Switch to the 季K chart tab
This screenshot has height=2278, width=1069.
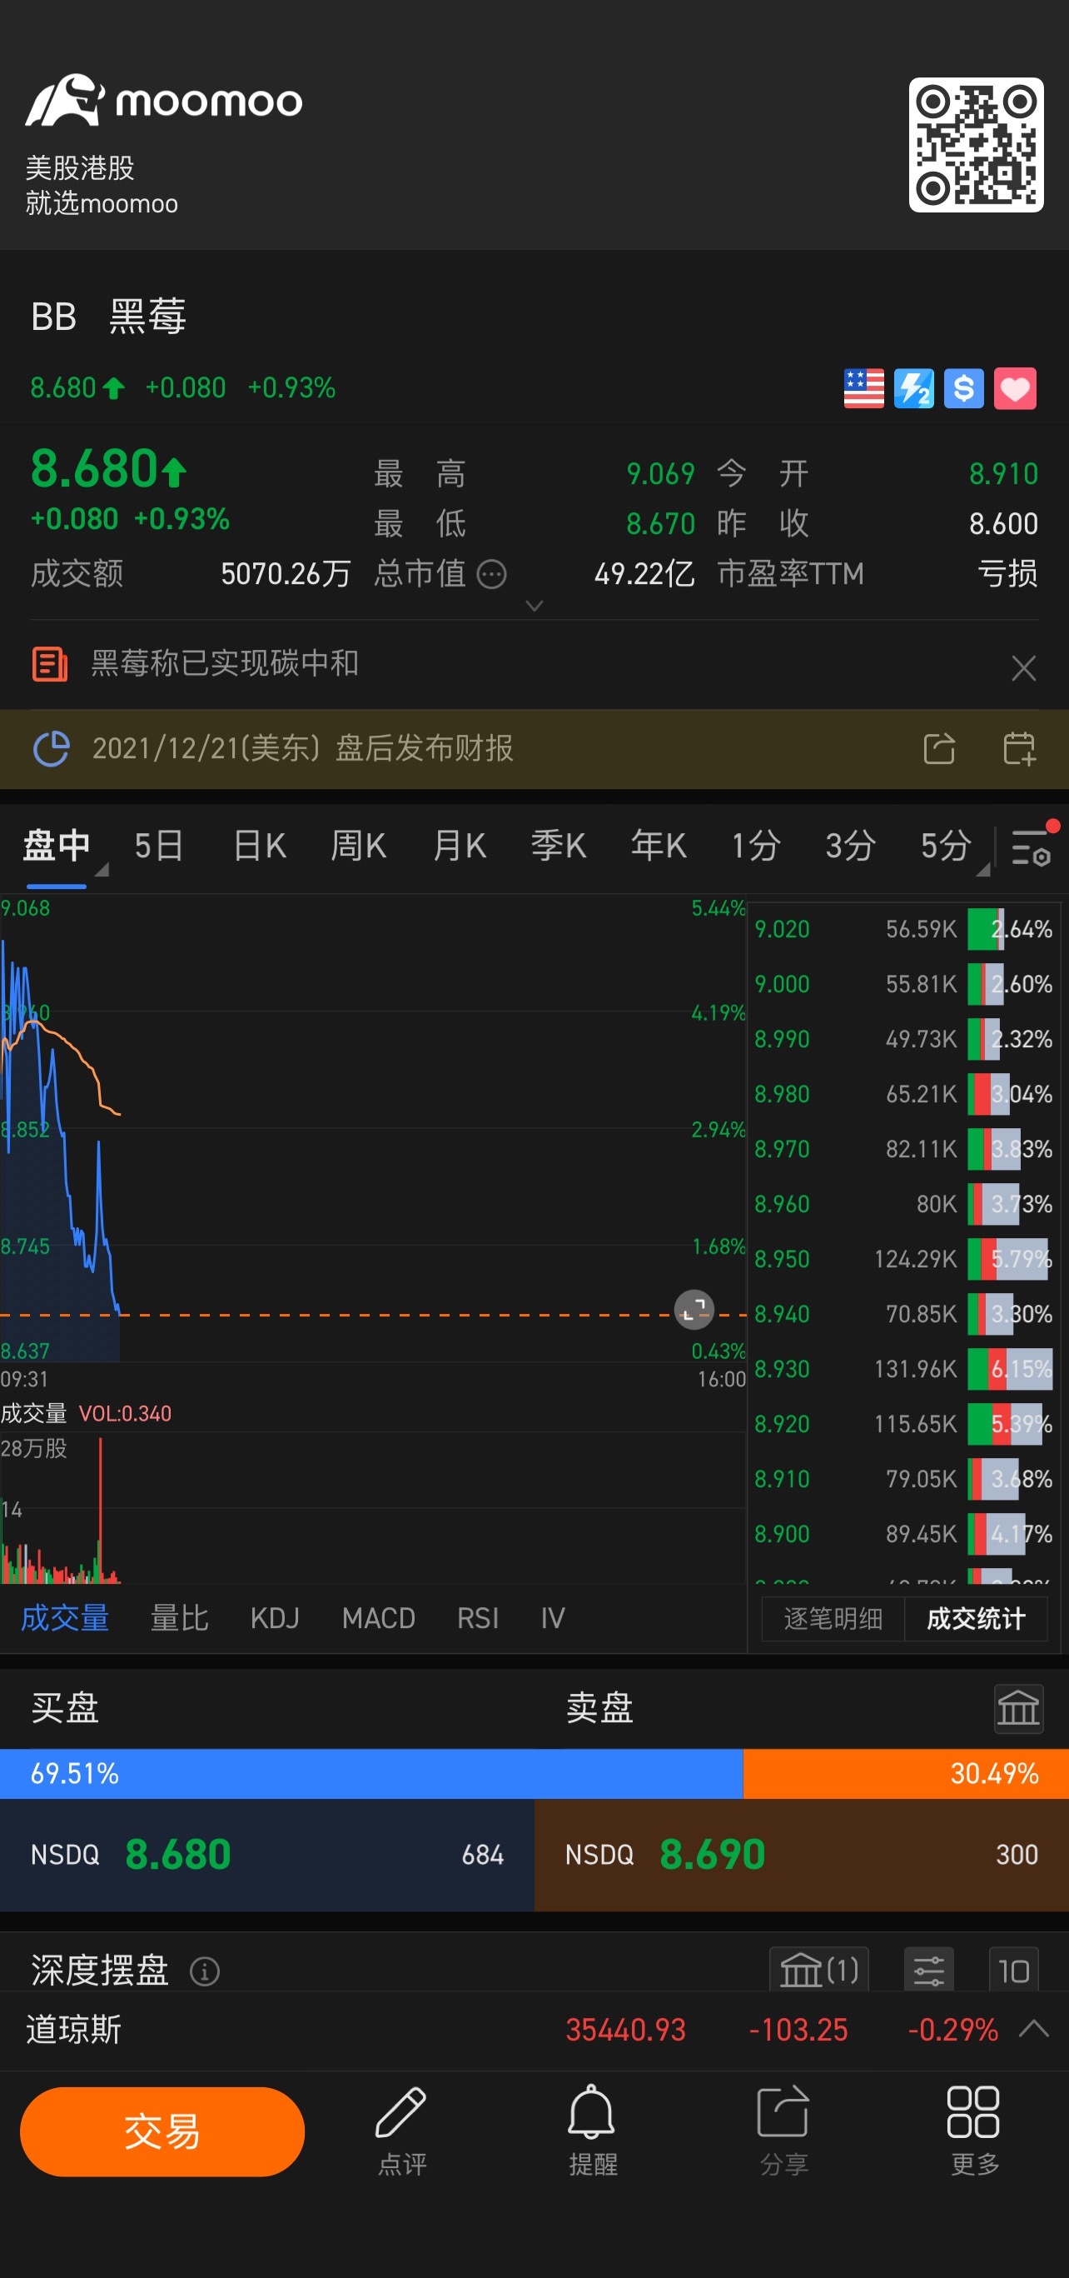(x=559, y=847)
